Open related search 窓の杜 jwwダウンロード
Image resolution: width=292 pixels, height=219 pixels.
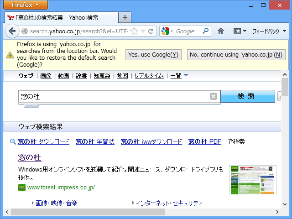pyautogui.click(x=151, y=142)
